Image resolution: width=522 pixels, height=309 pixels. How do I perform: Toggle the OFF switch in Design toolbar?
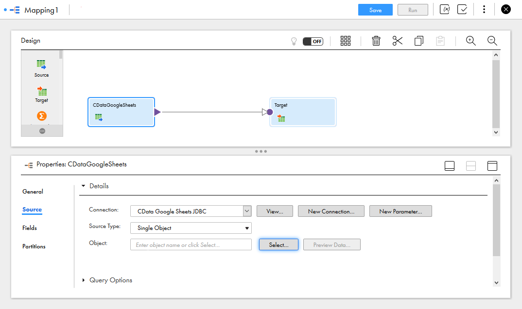tap(313, 41)
